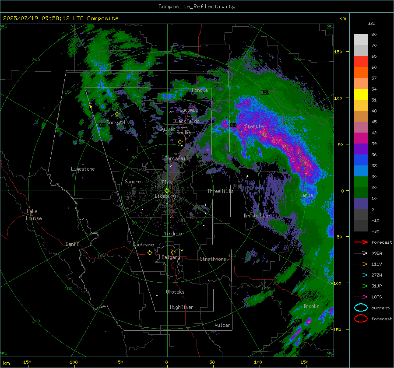Click the Lacombe city label
Screen dimensions: 394x368
189,110
